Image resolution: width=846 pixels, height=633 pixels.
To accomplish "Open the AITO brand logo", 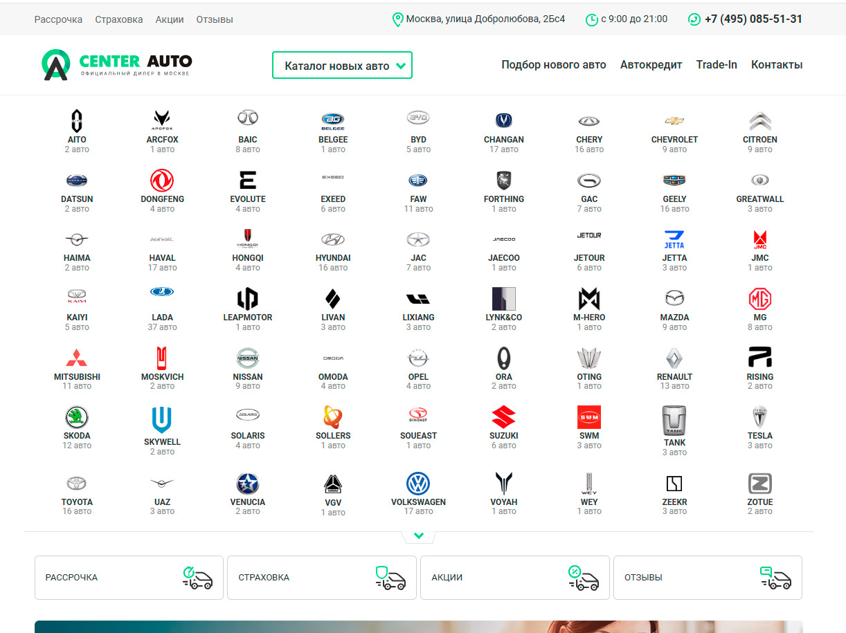I will (x=77, y=120).
